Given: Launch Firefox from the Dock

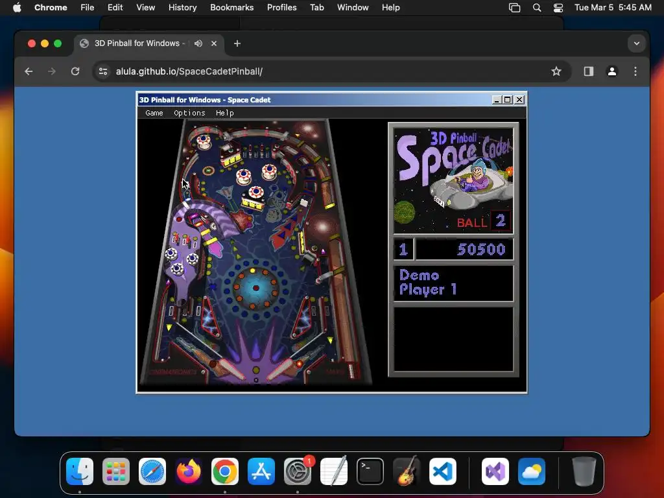Looking at the screenshot, I should (x=189, y=471).
